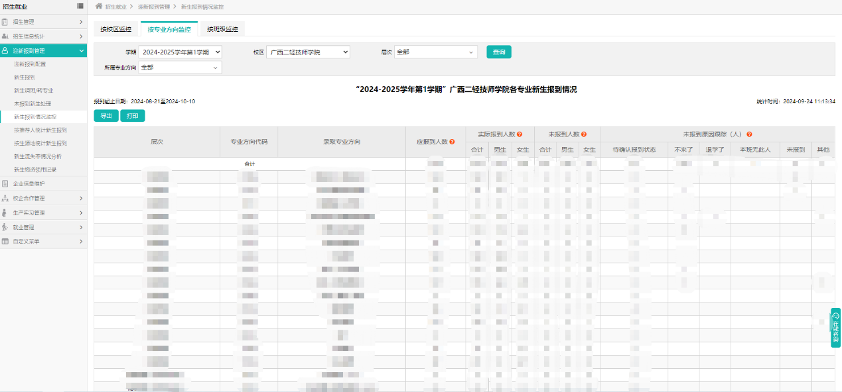
Task: Expand the 招生管理 menu
Action: click(x=81, y=22)
